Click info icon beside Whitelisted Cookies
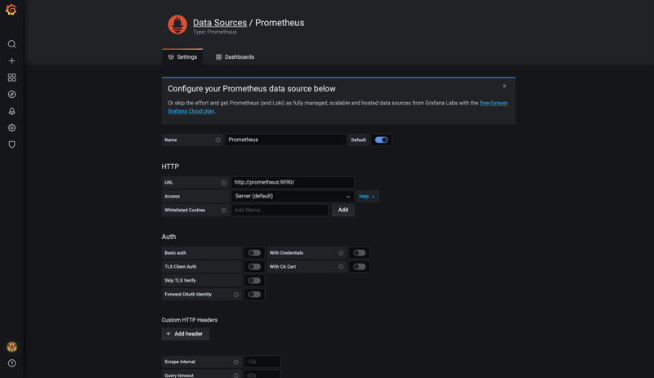The image size is (654, 378). coord(223,211)
